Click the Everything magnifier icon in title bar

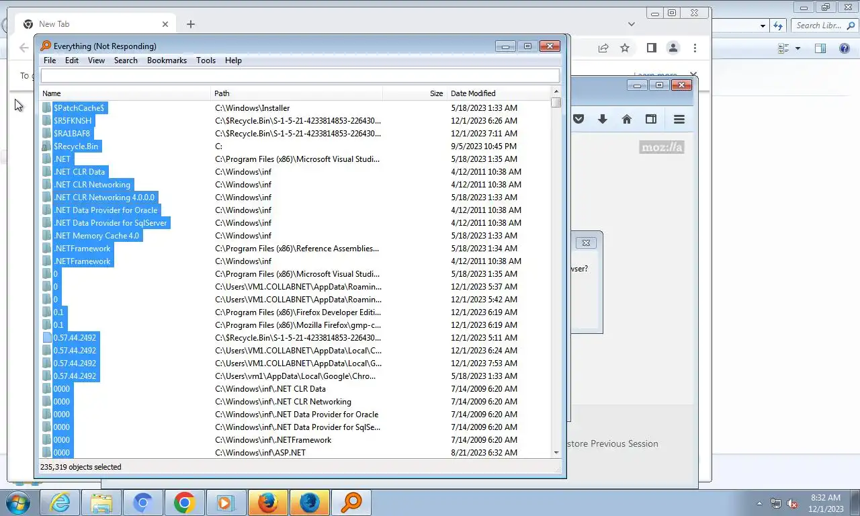coord(46,46)
